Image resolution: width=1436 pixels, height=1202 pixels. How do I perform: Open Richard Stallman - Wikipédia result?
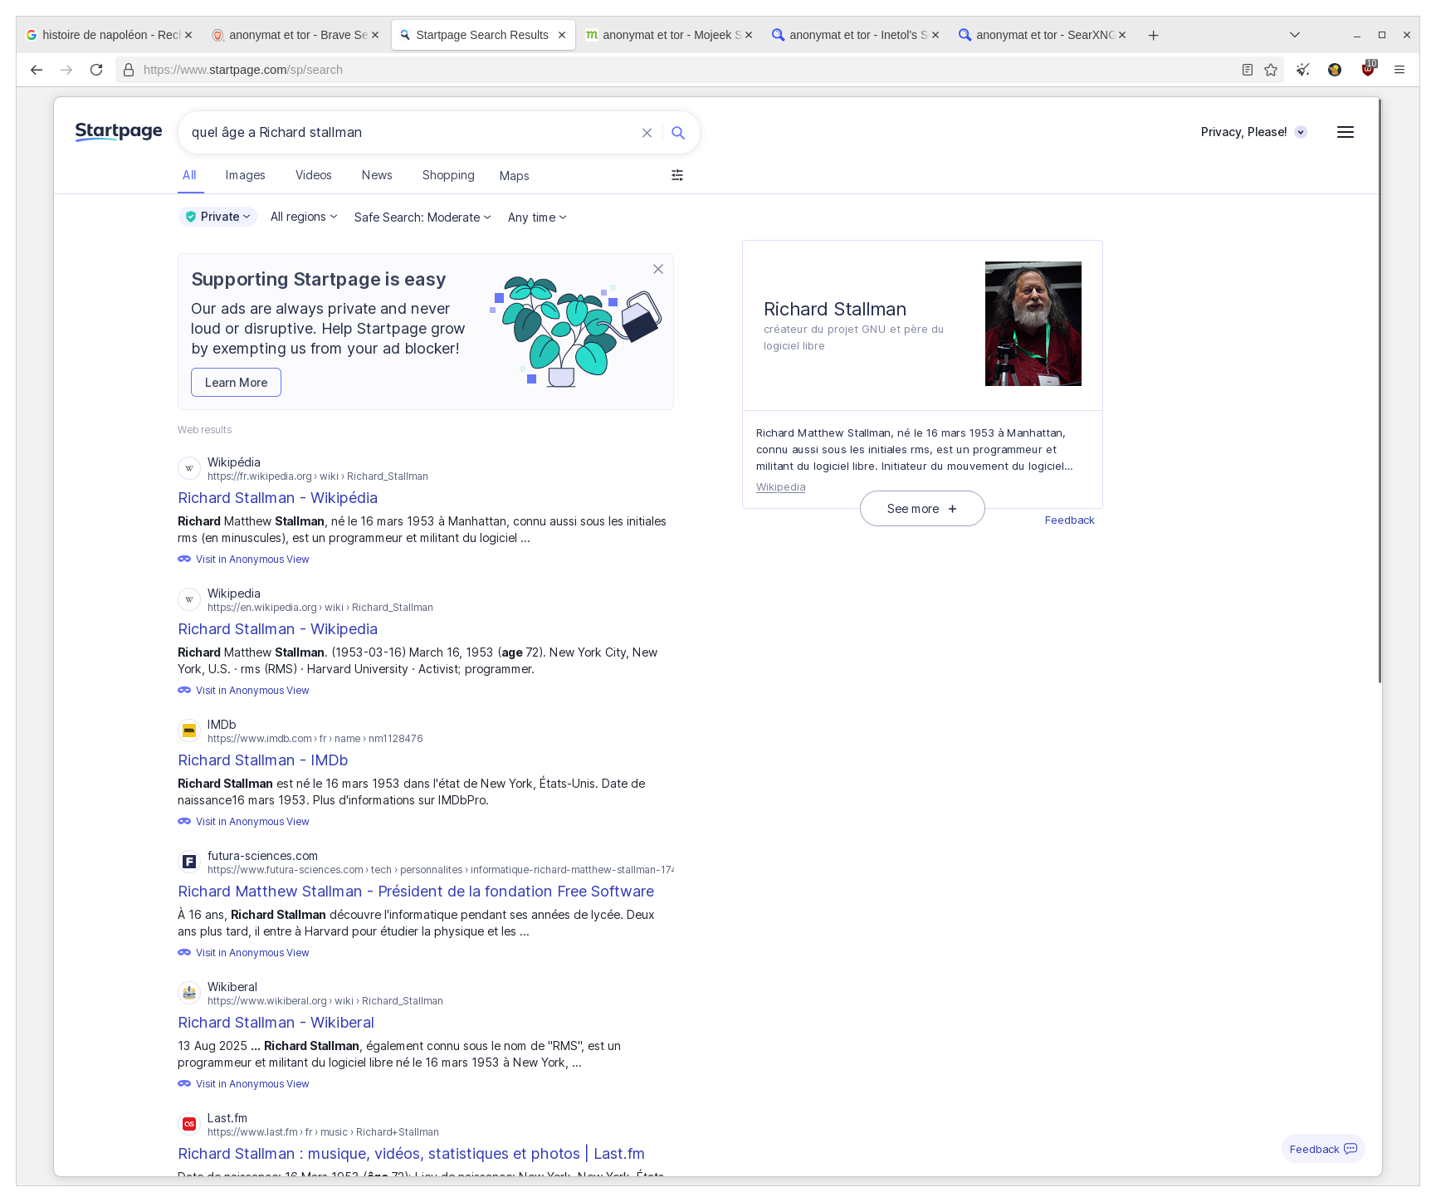point(277,498)
